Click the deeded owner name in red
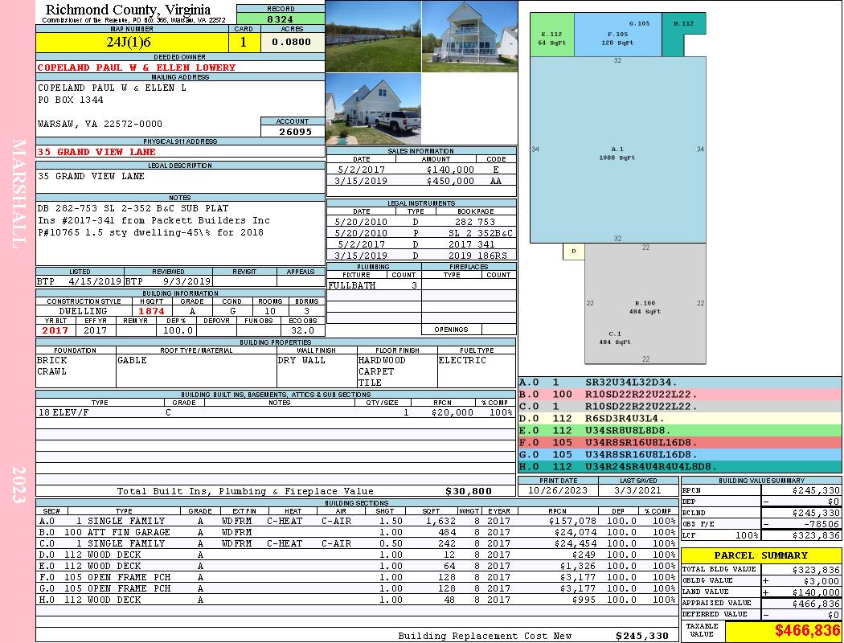Screen dimensions: 844x643 (x=137, y=68)
